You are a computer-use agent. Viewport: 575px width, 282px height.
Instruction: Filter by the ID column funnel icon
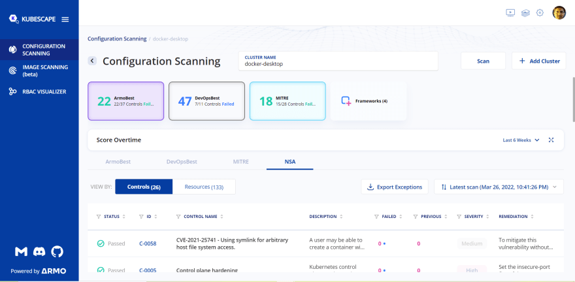click(141, 217)
